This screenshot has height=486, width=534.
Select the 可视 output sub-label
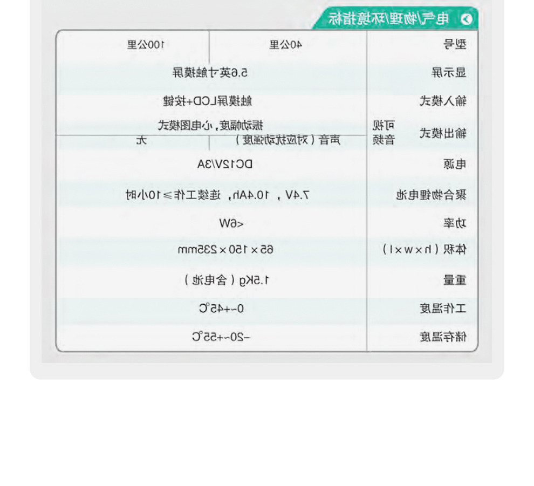pyautogui.click(x=384, y=126)
